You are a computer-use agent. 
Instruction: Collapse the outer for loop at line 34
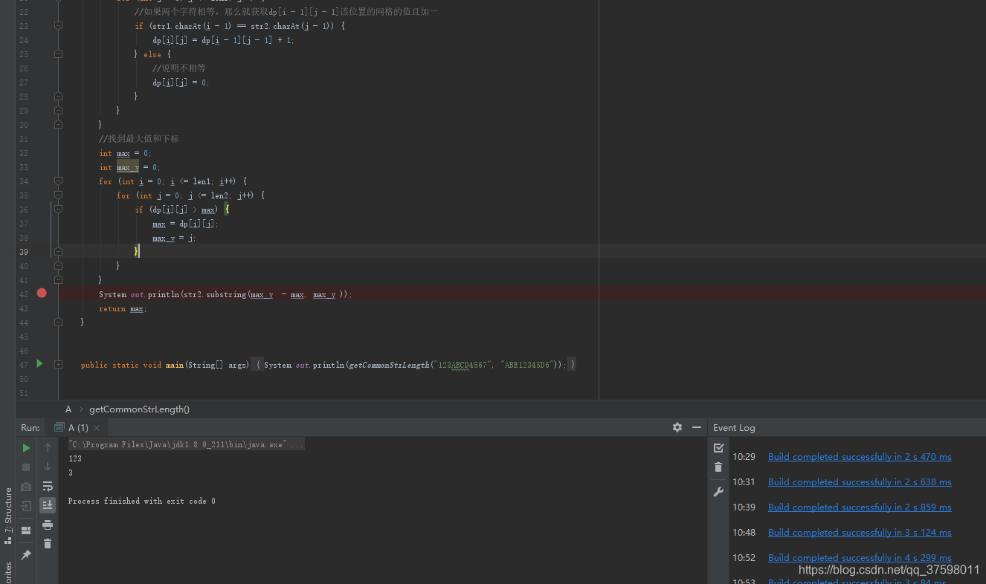[58, 181]
